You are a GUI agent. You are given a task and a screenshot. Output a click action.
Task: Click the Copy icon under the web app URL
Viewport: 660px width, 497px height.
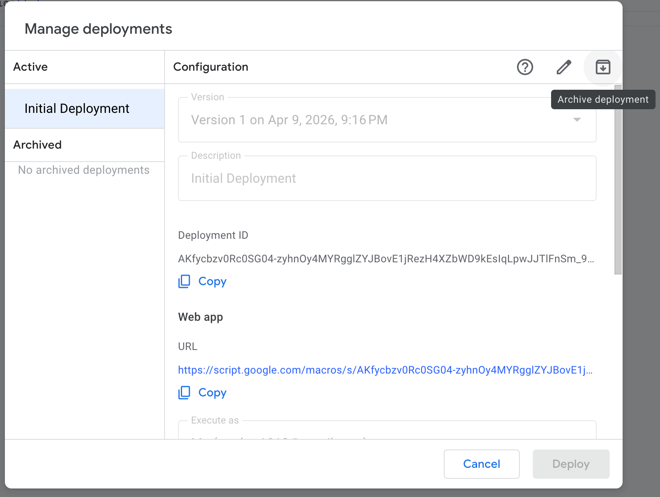(x=184, y=393)
